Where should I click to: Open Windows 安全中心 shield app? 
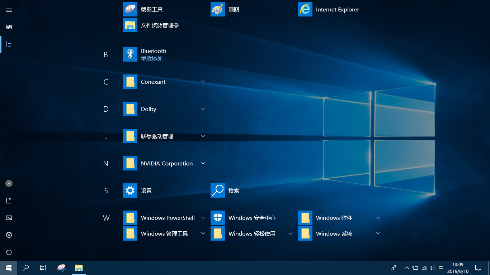(x=252, y=218)
